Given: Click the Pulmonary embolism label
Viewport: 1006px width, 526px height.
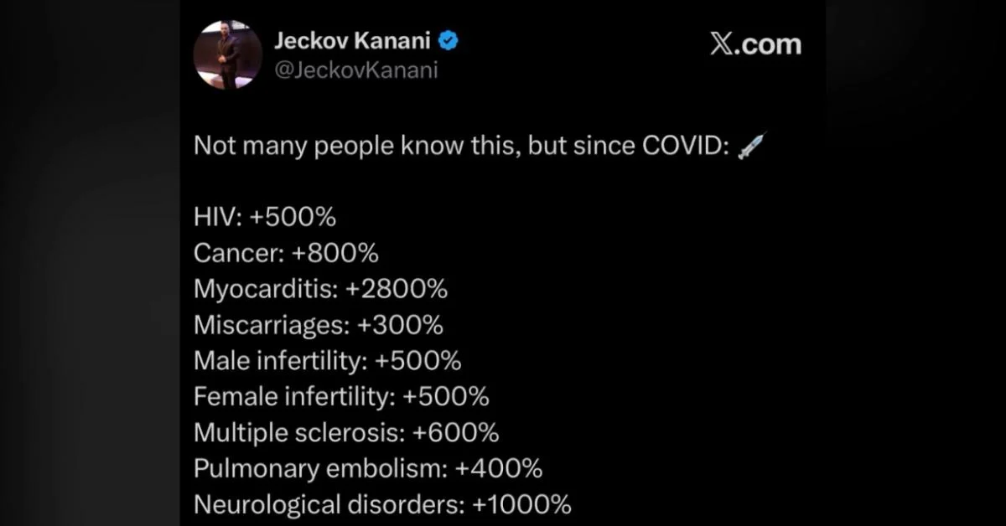Looking at the screenshot, I should 319,469.
